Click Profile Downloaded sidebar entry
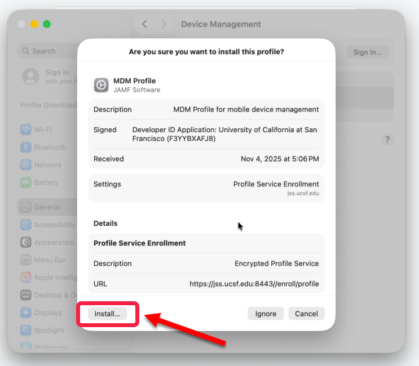The image size is (419, 366). click(x=48, y=105)
